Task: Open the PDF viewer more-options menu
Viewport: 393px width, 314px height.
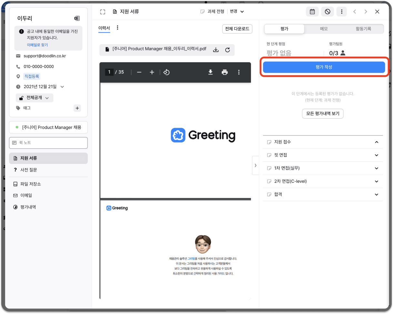Action: point(239,72)
